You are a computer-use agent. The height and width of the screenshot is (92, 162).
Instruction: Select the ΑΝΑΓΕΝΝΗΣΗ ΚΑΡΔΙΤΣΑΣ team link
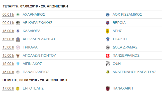point(134,72)
